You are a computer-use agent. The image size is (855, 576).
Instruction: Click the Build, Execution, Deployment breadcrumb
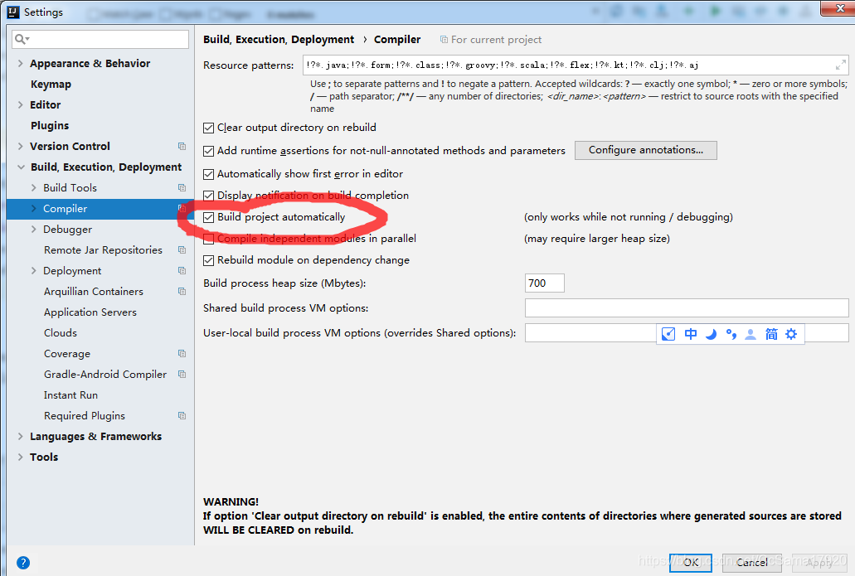pyautogui.click(x=279, y=39)
